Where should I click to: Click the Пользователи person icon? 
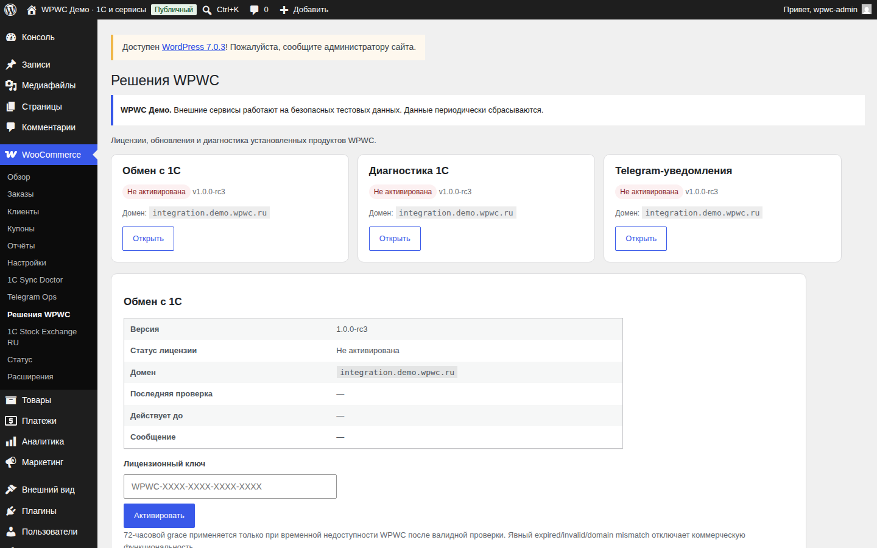coord(11,532)
